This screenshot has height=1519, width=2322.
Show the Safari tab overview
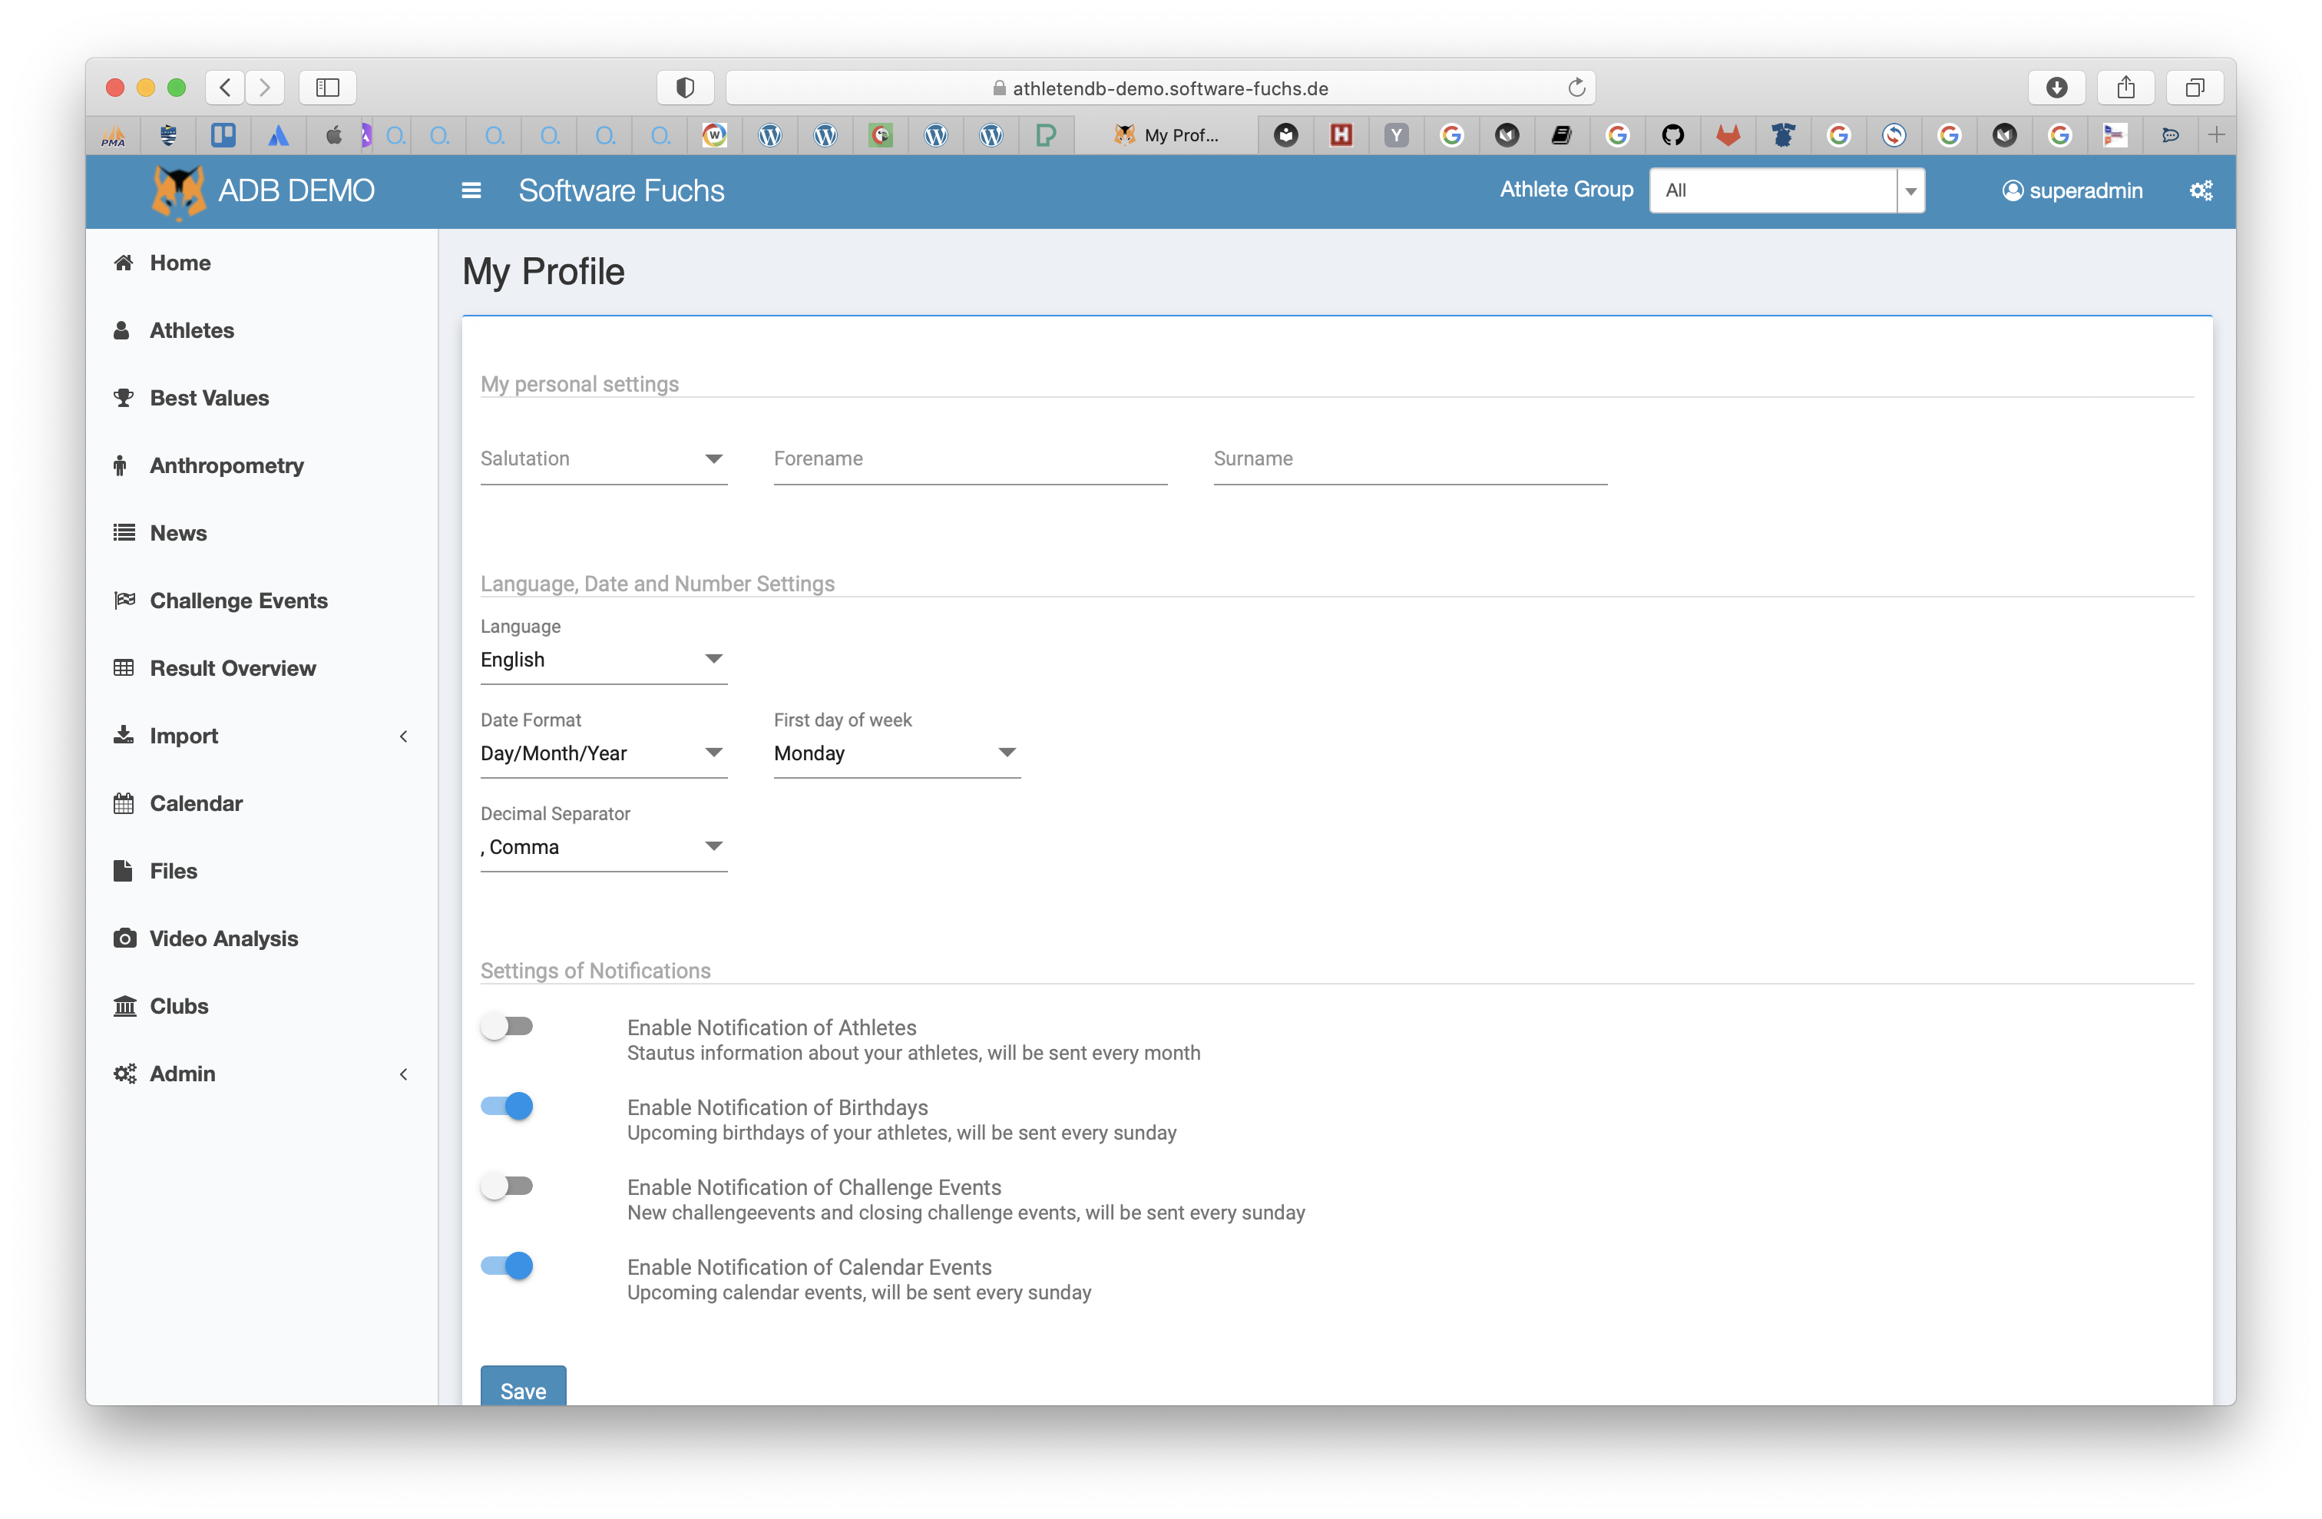(2195, 88)
